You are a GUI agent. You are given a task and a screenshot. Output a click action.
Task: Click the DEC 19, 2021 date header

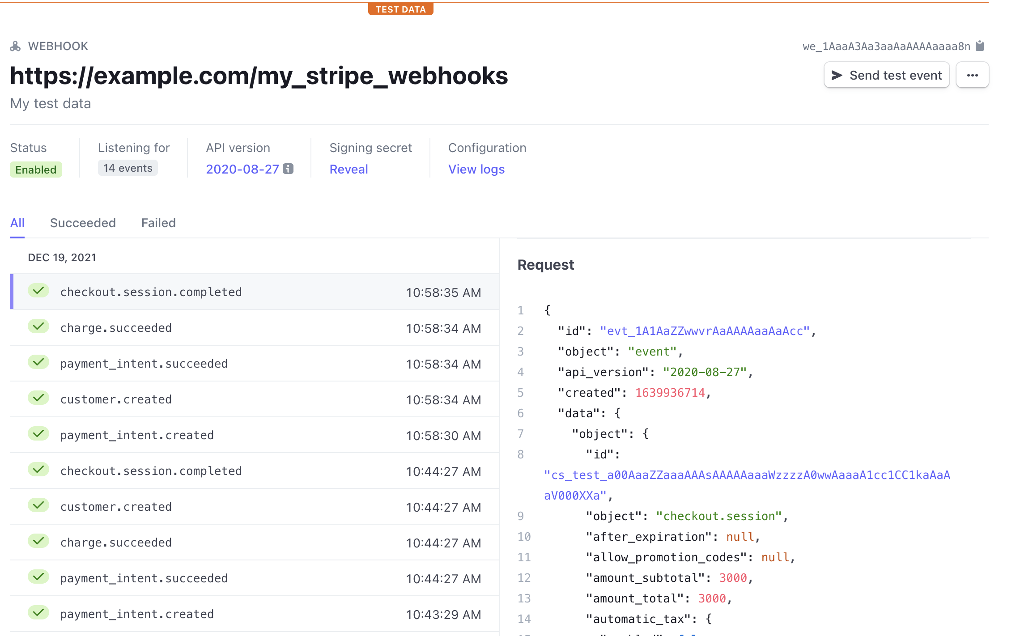coord(62,258)
